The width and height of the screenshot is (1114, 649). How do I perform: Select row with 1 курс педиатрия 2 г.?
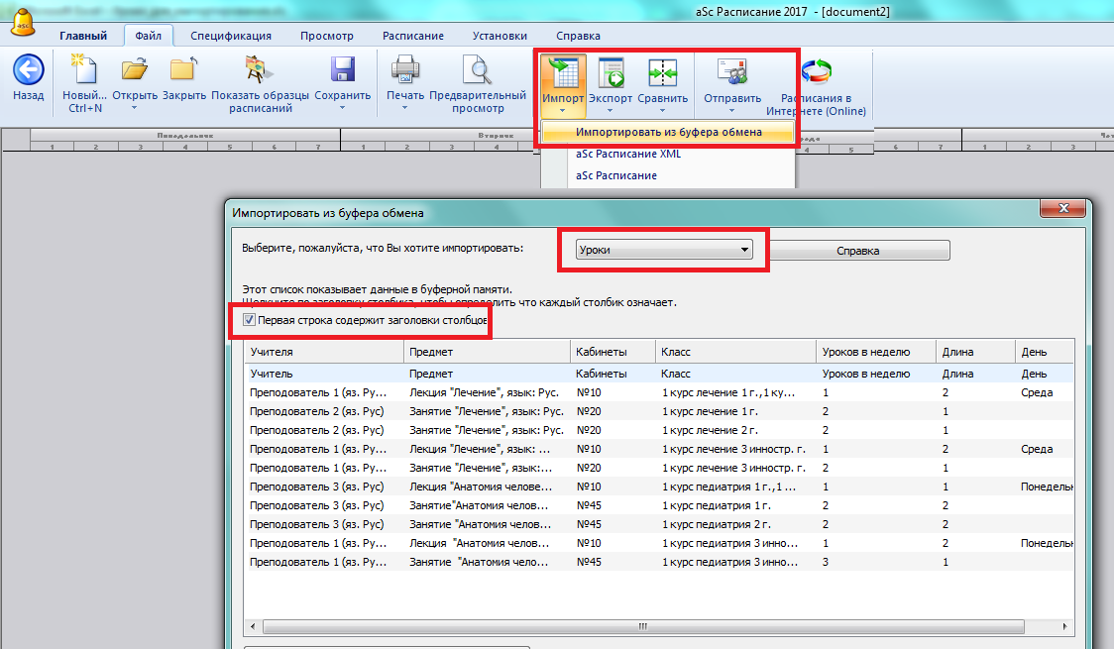tap(659, 524)
